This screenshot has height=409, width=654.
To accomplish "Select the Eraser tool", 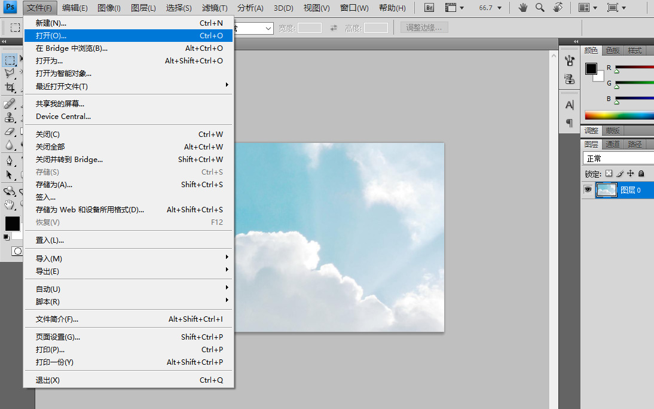I will (10, 131).
